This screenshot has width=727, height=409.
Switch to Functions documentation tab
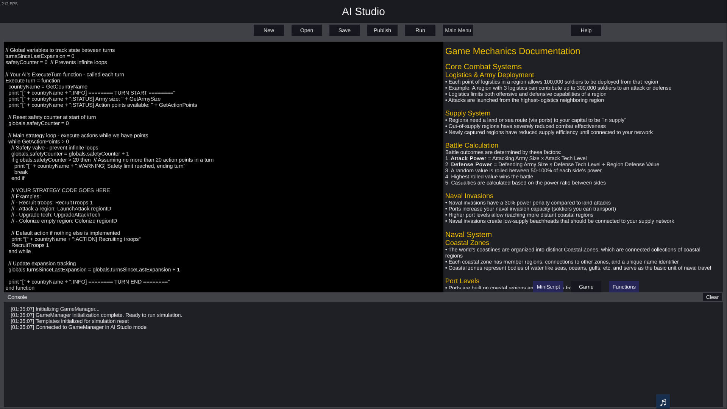(624, 287)
